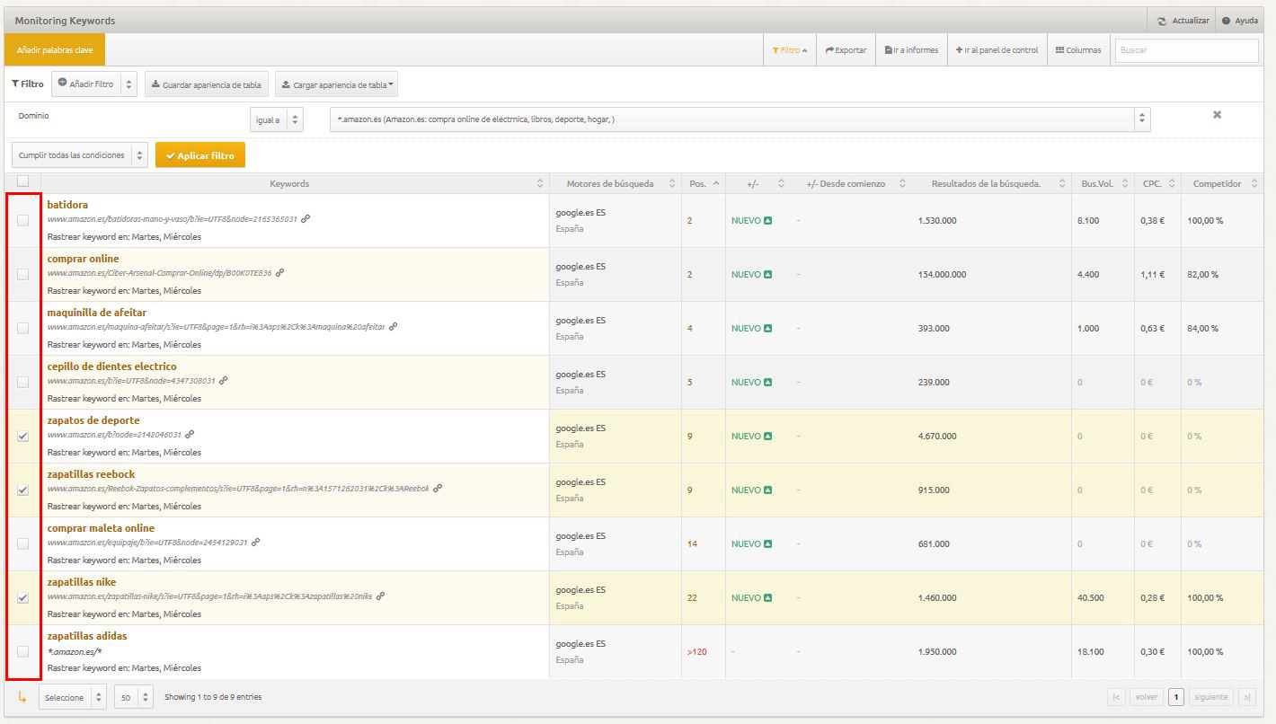Open link icon for zapatillas reebock URL
The image size is (1276, 724).
(x=438, y=488)
